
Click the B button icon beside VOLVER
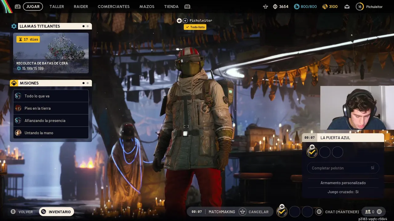(x=13, y=212)
